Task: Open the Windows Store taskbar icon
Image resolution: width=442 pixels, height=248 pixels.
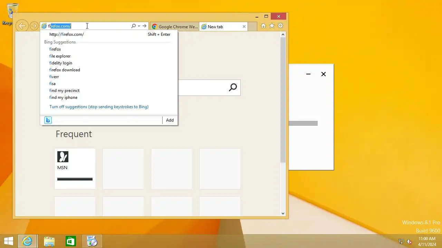Action: click(71, 241)
